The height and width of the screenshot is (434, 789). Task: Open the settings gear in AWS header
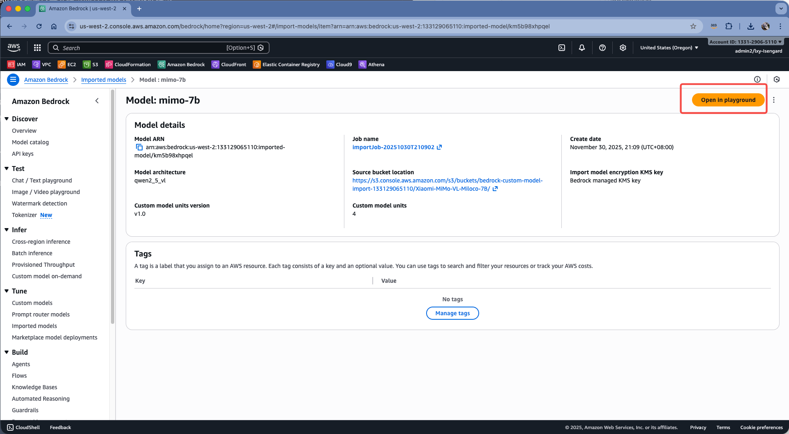point(623,48)
